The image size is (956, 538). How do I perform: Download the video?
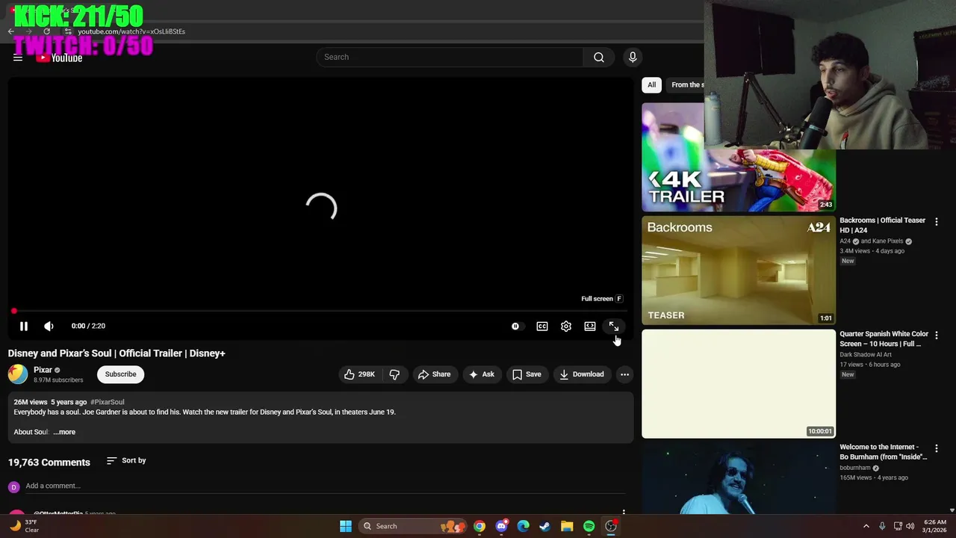pos(582,374)
